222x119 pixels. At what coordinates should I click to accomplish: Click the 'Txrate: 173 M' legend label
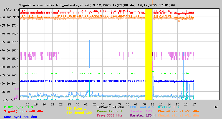coord(143,111)
